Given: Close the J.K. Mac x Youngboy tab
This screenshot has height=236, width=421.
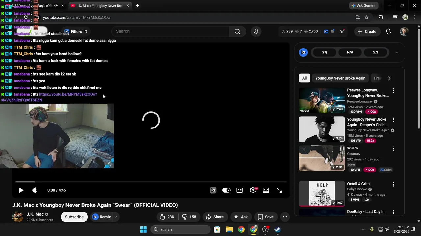Looking at the screenshot, I should click(x=128, y=6).
